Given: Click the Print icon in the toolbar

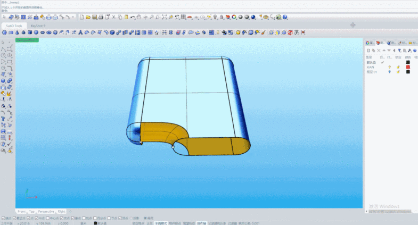Looking at the screenshot, I should [100, 18].
